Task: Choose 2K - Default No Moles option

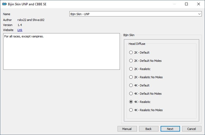Action: (x=131, y=61)
